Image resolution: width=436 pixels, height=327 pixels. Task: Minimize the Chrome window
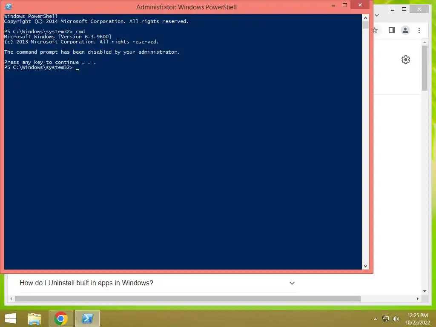click(x=392, y=9)
